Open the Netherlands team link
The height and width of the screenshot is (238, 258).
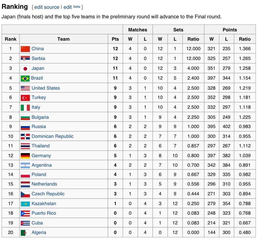[x=44, y=184]
